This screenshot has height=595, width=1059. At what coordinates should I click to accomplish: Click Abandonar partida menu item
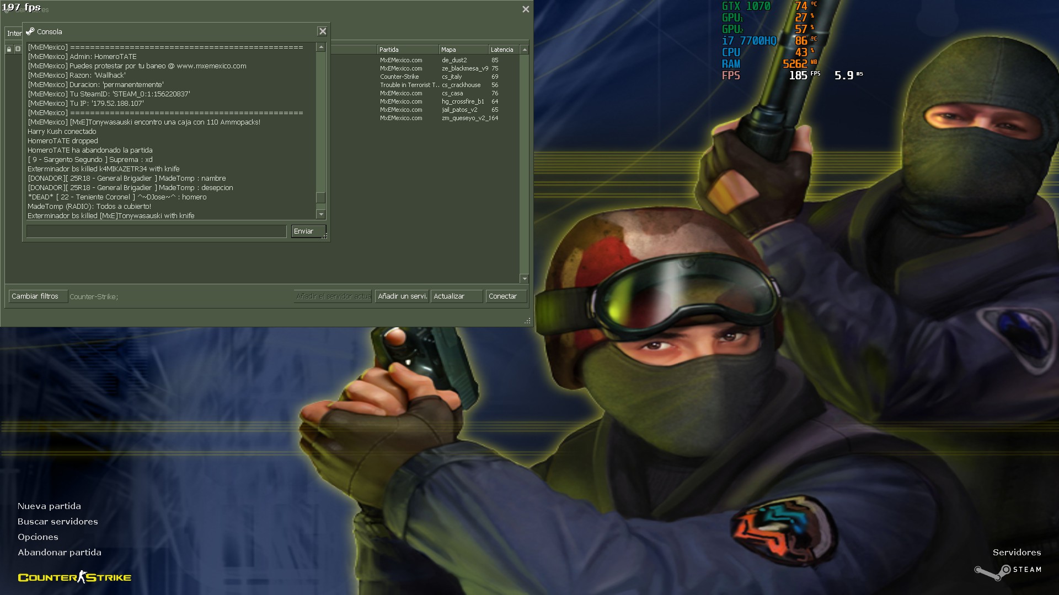coord(59,553)
